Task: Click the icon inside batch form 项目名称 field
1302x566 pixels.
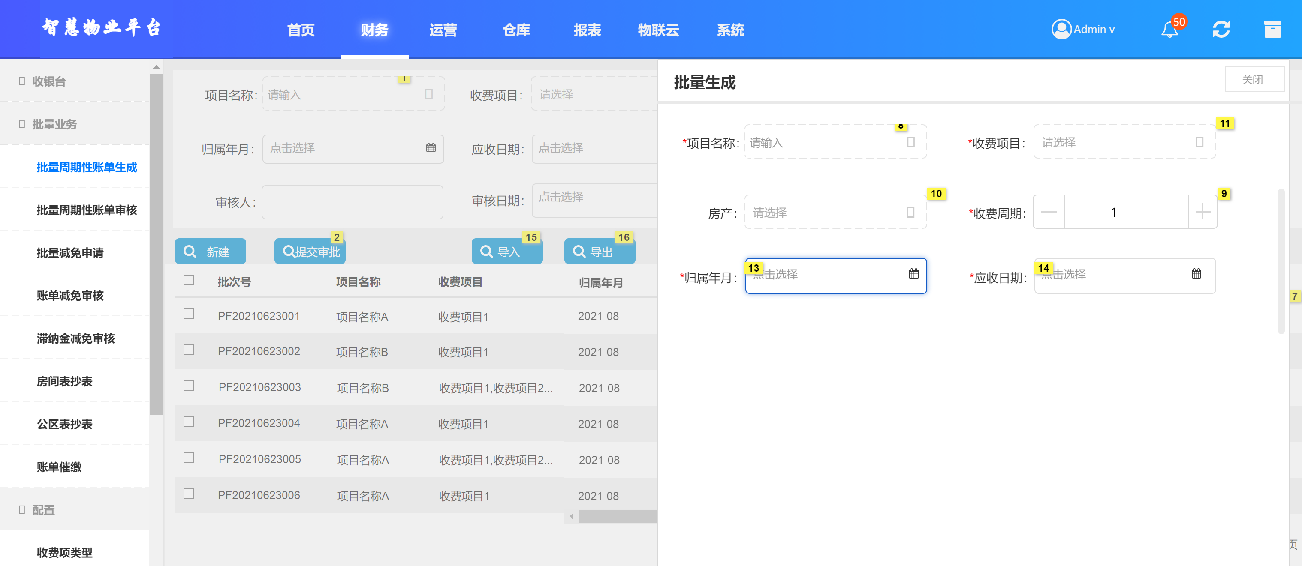Action: point(910,142)
